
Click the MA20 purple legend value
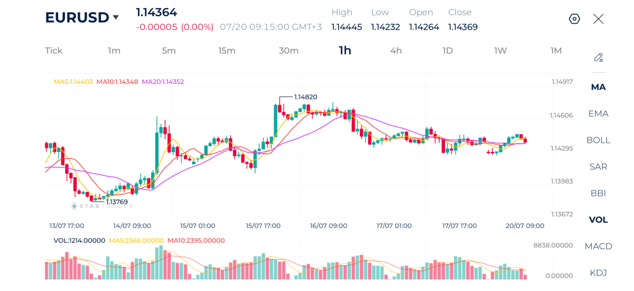(x=163, y=82)
